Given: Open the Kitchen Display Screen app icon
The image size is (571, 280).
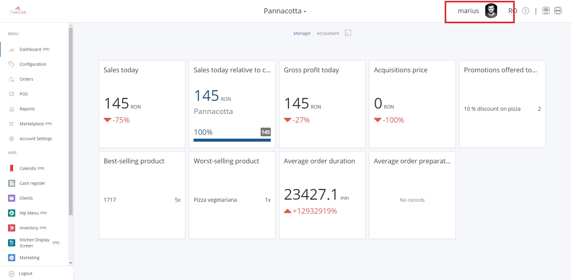Looking at the screenshot, I should (12, 243).
